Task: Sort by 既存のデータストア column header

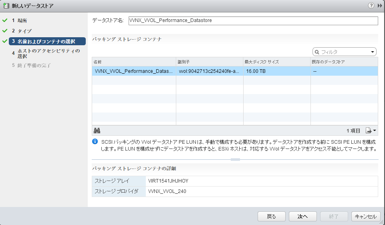Action: click(344, 62)
